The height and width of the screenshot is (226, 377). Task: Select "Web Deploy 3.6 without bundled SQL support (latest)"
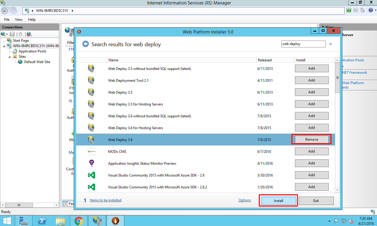click(x=150, y=116)
